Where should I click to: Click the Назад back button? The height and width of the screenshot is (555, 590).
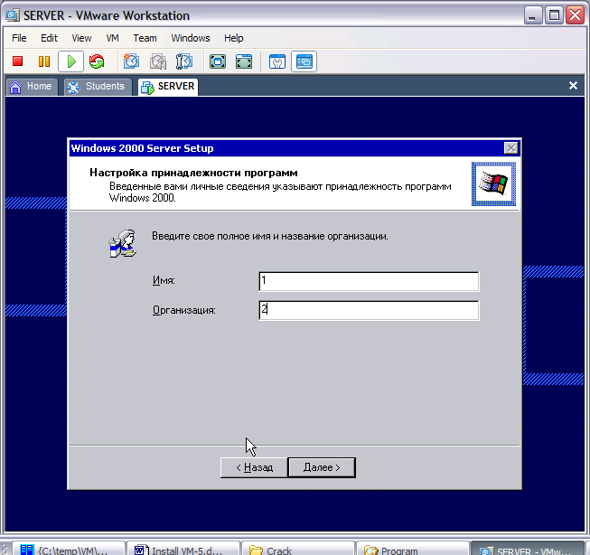[254, 467]
